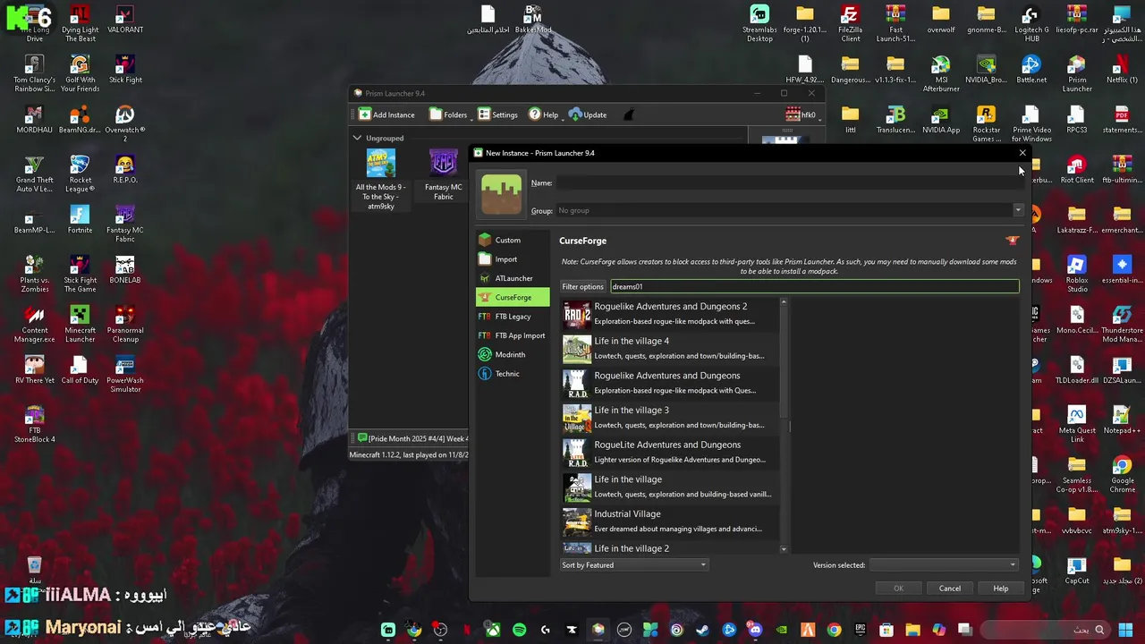Open the Help menu in Prism Launcher

pos(543,114)
